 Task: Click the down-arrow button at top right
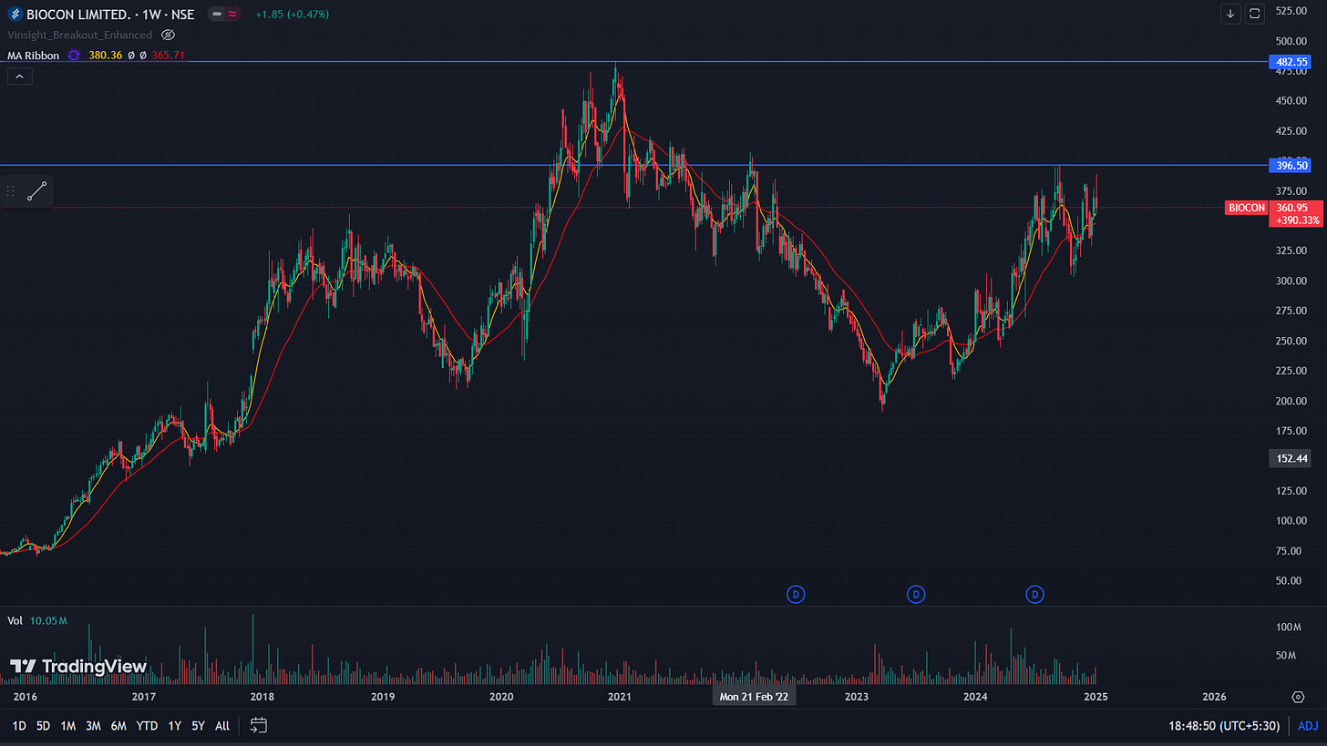[1231, 14]
